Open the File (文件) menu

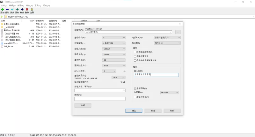click(4, 5)
